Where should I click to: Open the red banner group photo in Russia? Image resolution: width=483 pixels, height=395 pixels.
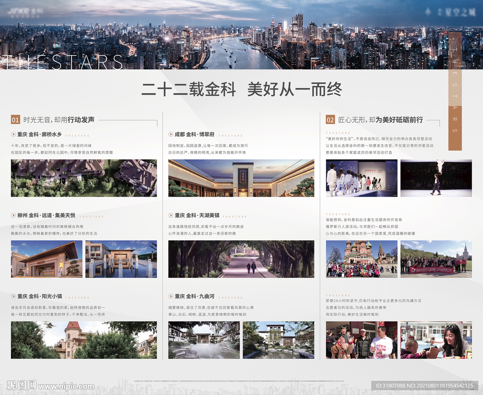click(436, 259)
